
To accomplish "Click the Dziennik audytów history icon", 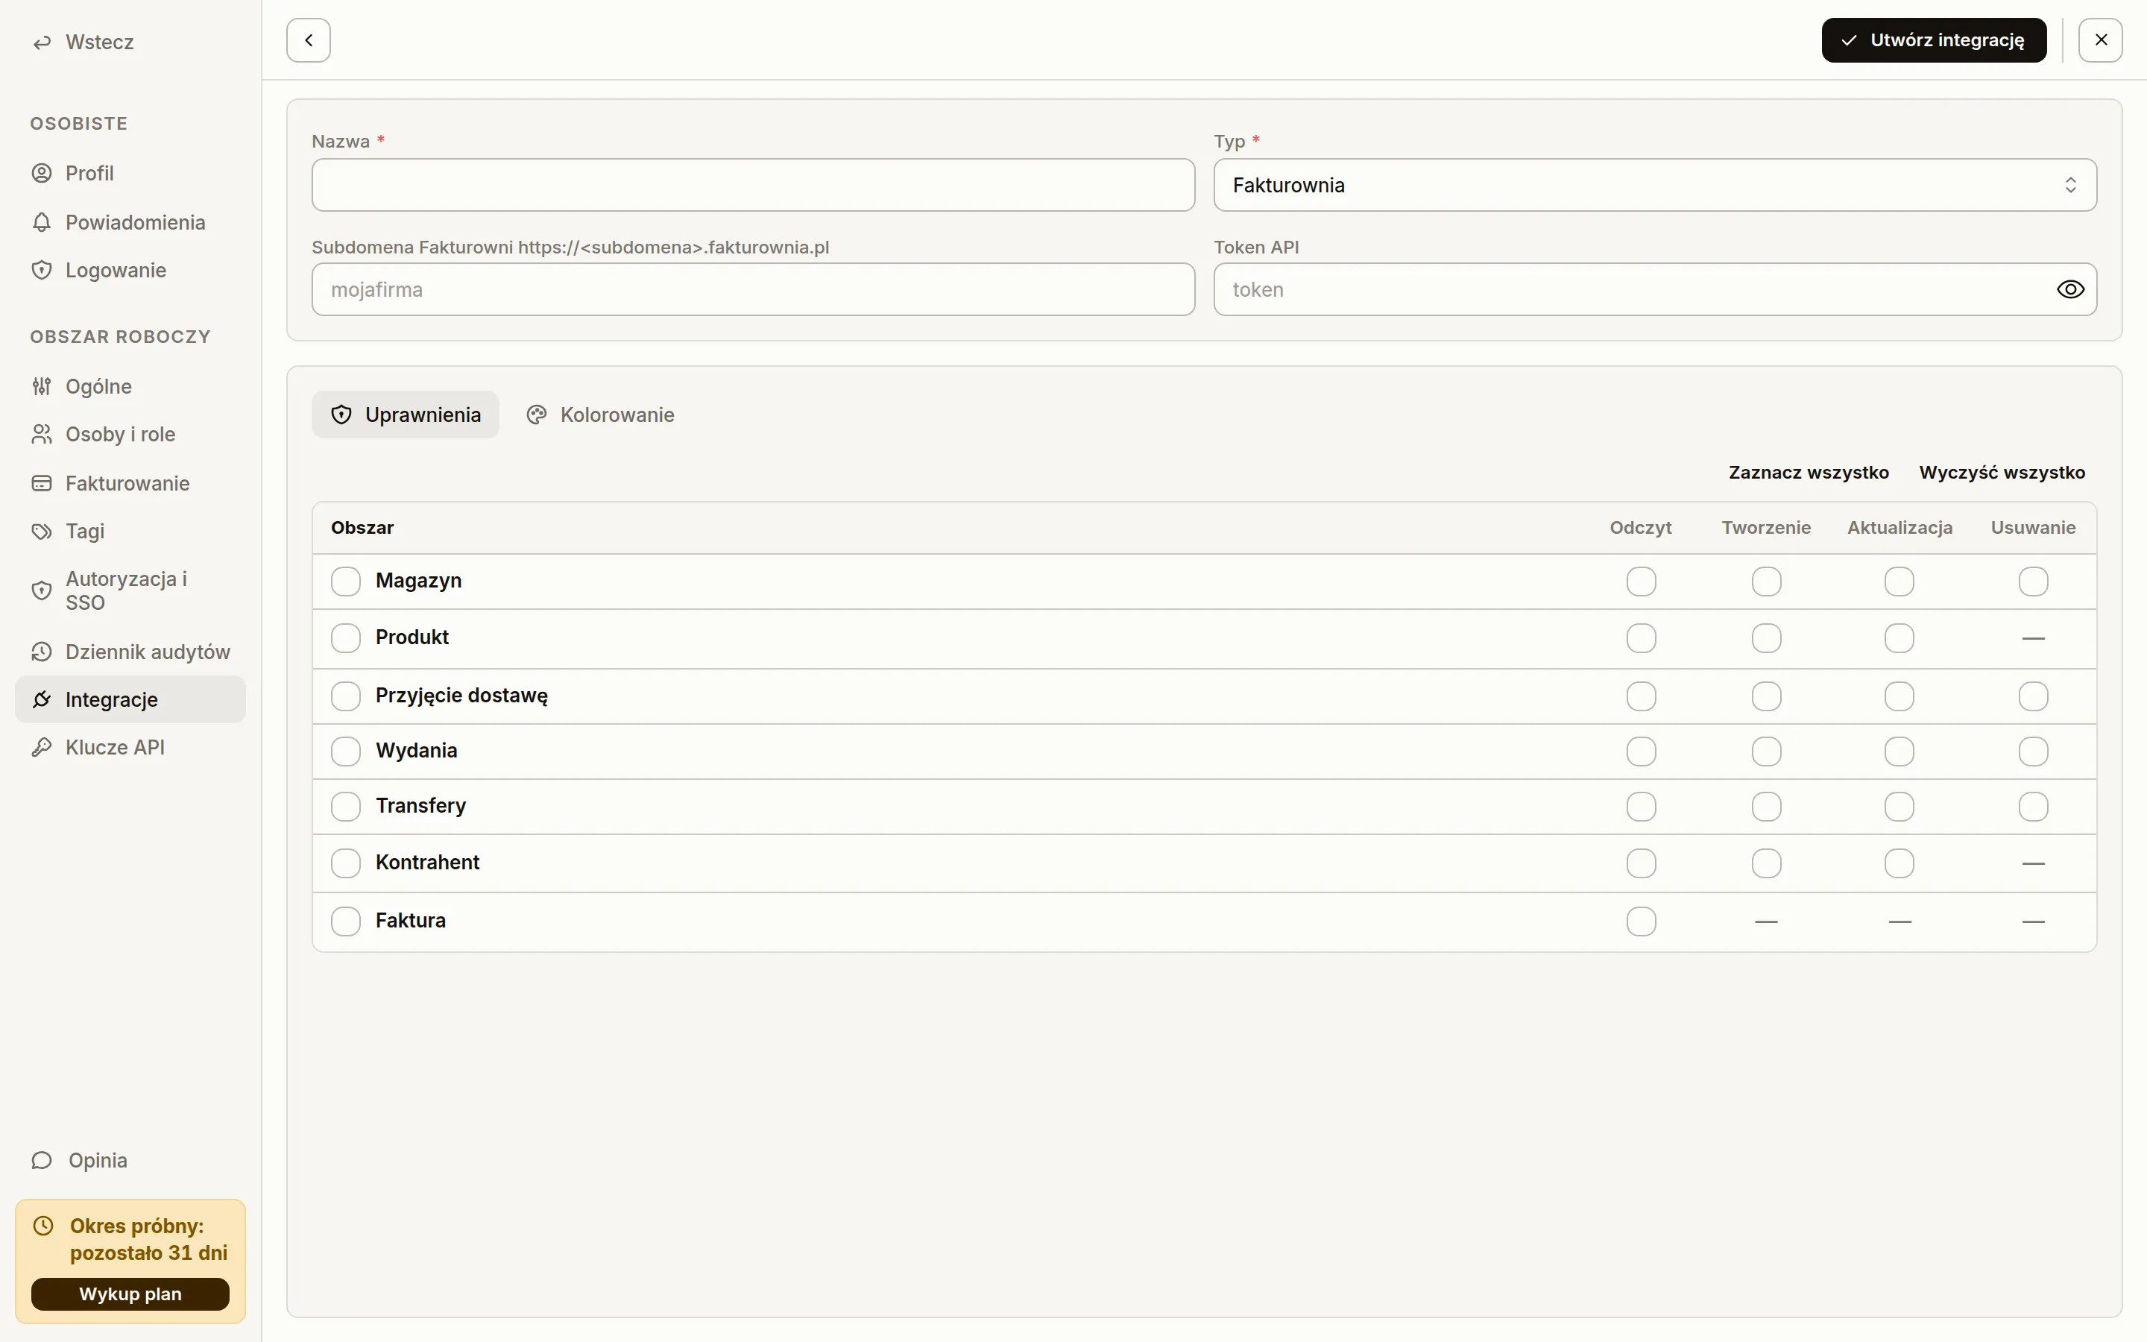I will point(42,652).
